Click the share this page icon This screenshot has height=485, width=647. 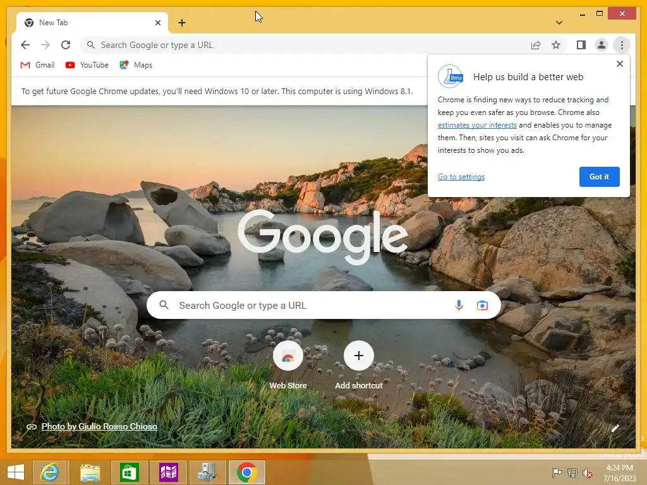(x=536, y=45)
